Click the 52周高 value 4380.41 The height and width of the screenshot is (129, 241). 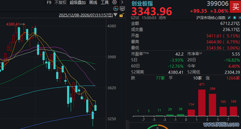tap(176, 72)
